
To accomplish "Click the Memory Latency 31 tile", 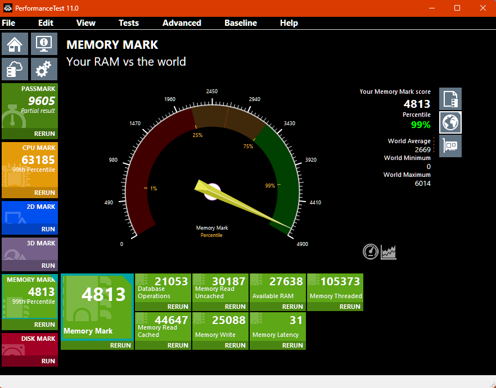I will (x=278, y=327).
